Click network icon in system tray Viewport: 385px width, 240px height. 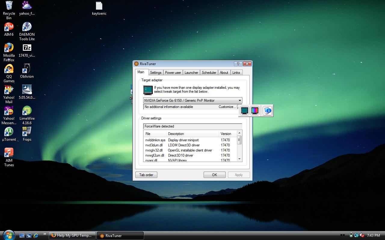click(356, 235)
